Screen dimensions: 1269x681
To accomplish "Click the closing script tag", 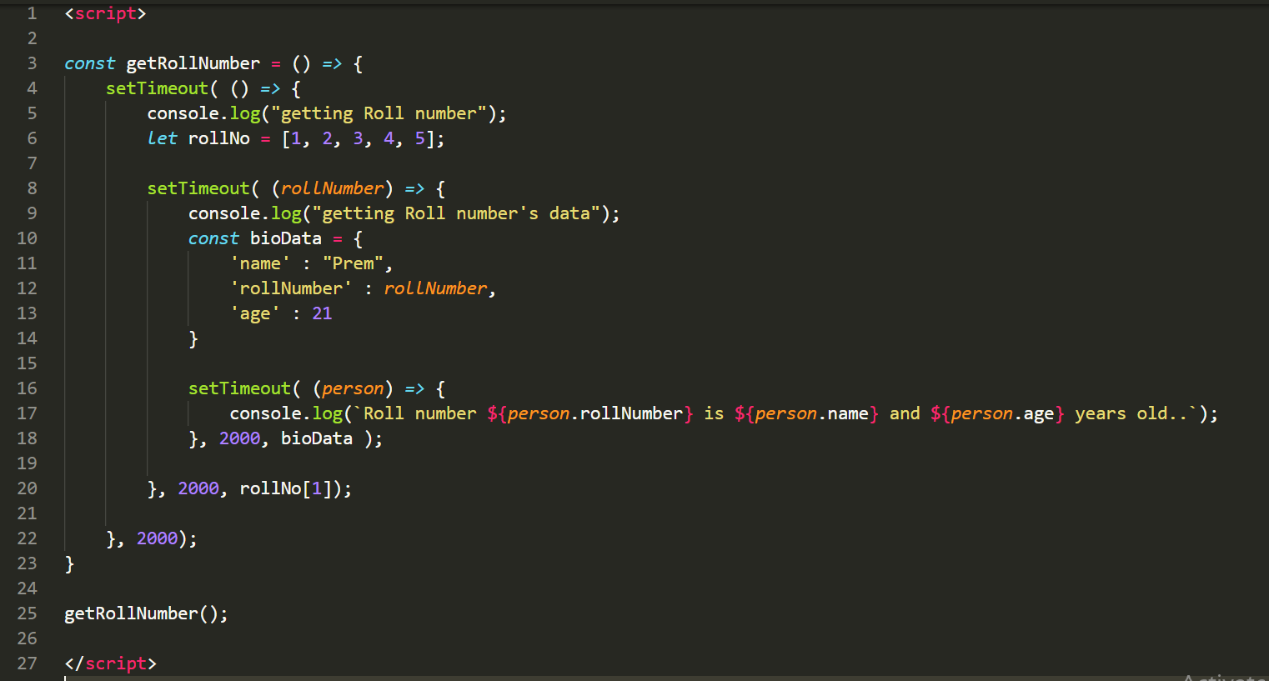I will click(110, 663).
